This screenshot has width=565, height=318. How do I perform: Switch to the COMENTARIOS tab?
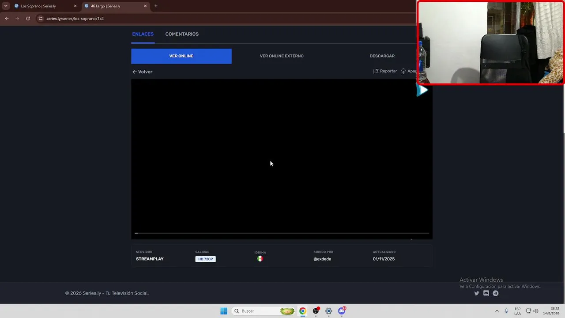point(182,34)
